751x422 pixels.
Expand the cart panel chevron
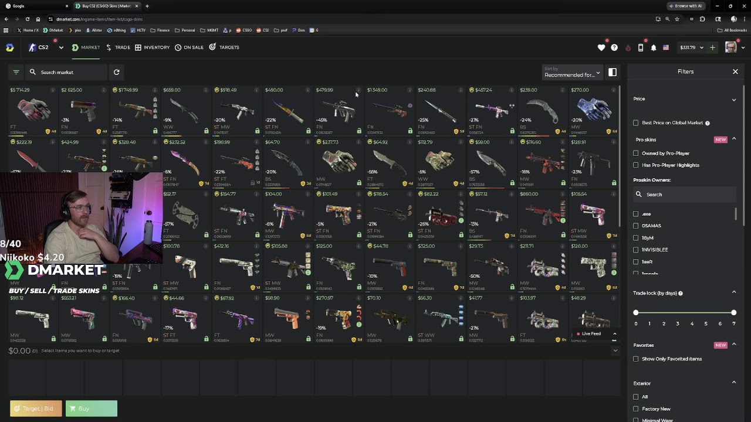tap(615, 350)
